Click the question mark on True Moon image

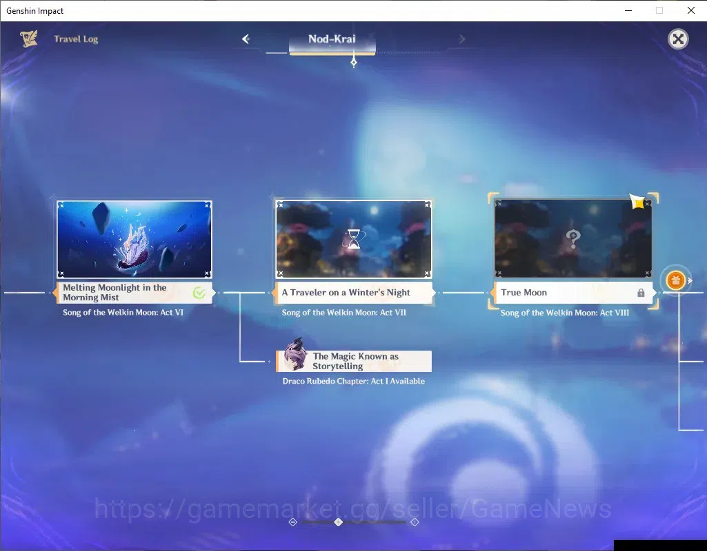click(x=573, y=240)
